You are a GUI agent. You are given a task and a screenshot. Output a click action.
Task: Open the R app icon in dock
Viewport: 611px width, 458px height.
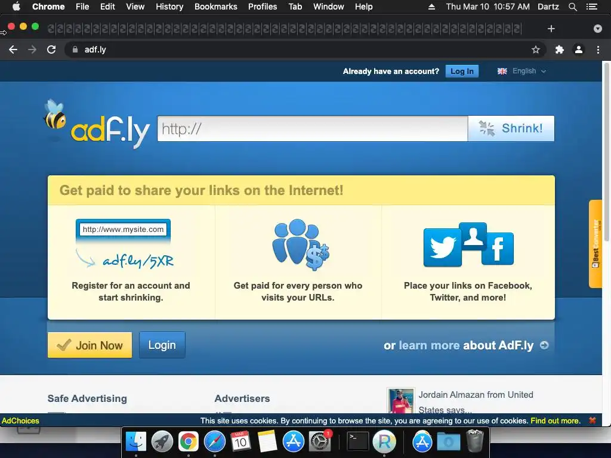(x=384, y=442)
